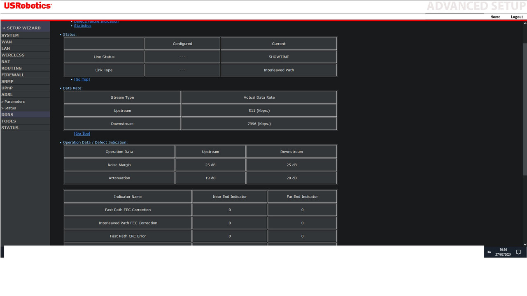Open the ROUTING section
The width and height of the screenshot is (527, 296).
(x=12, y=68)
